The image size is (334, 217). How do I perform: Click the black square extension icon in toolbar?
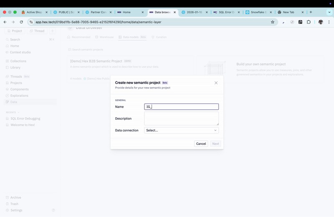(x=300, y=22)
